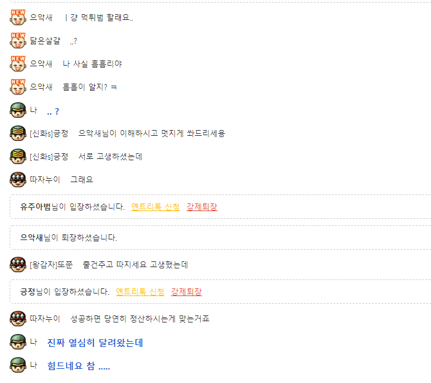Click 강제퇴장 link for 유주아범

[202, 207]
